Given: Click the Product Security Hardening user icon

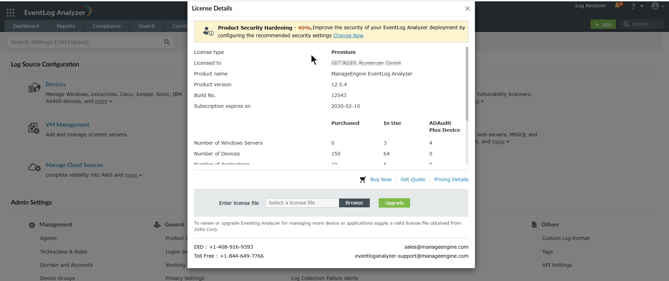Looking at the screenshot, I should [208, 31].
